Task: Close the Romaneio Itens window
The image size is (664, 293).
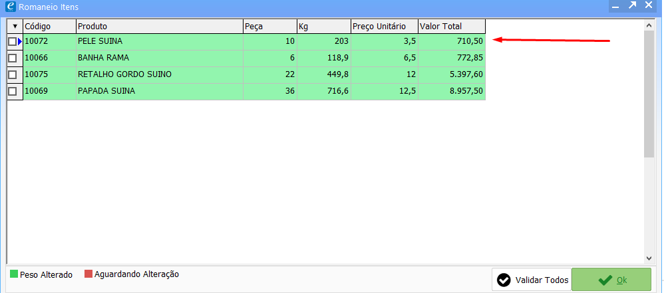Action: point(649,6)
